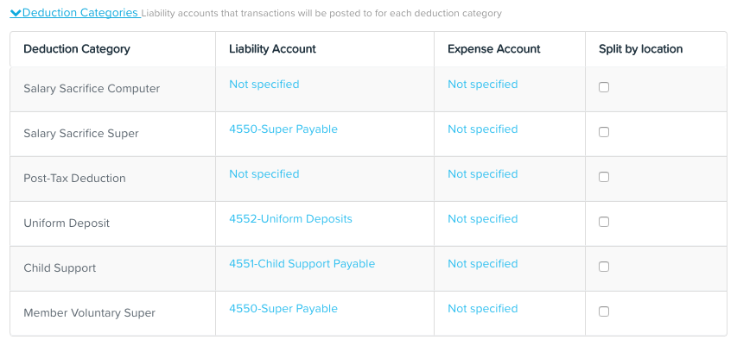Toggle Split by location for Uniform Deposit
This screenshot has width=737, height=346.
604,222
